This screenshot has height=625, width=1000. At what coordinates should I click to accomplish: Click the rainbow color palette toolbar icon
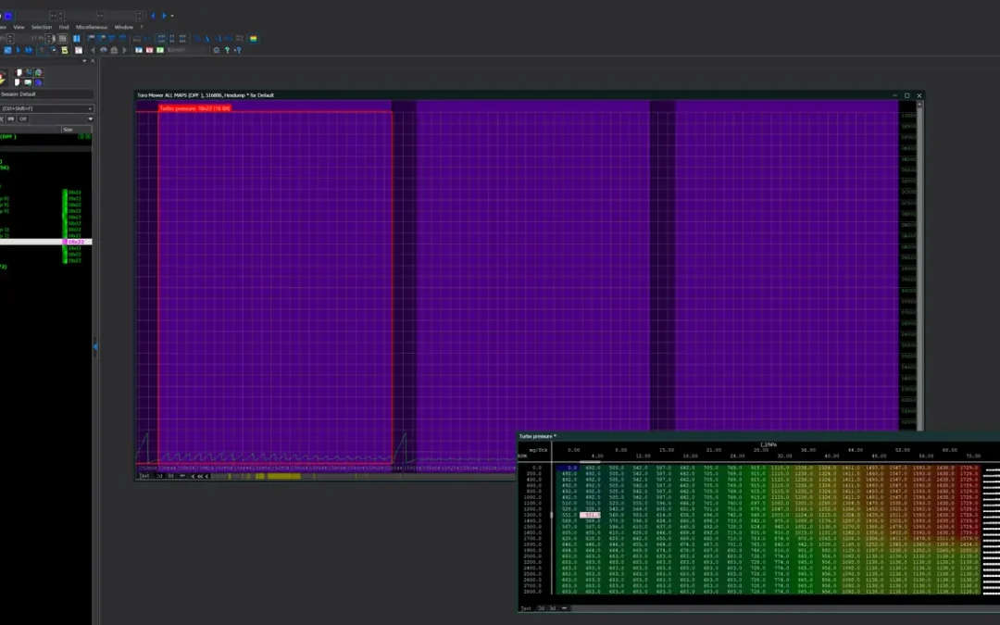tap(254, 39)
